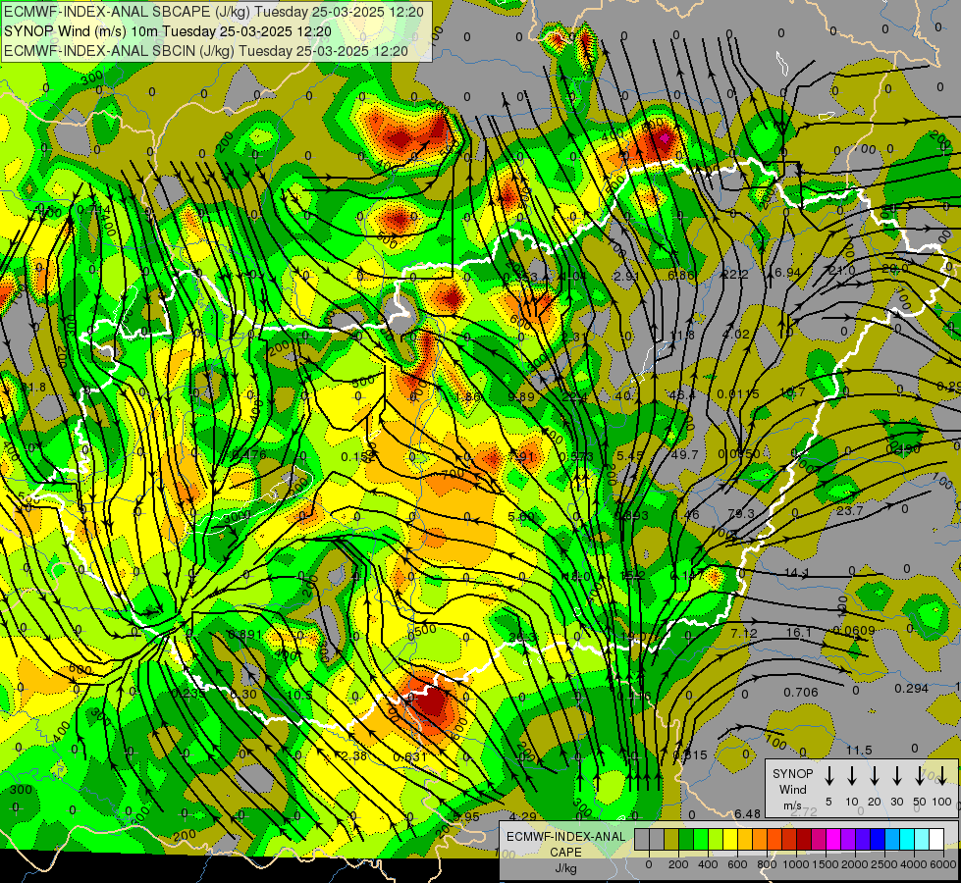This screenshot has width=961, height=883.
Task: Click the '0.476' value on the map
Action: click(x=248, y=454)
